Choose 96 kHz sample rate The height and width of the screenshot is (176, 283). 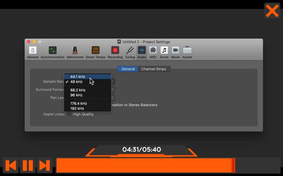88,95
